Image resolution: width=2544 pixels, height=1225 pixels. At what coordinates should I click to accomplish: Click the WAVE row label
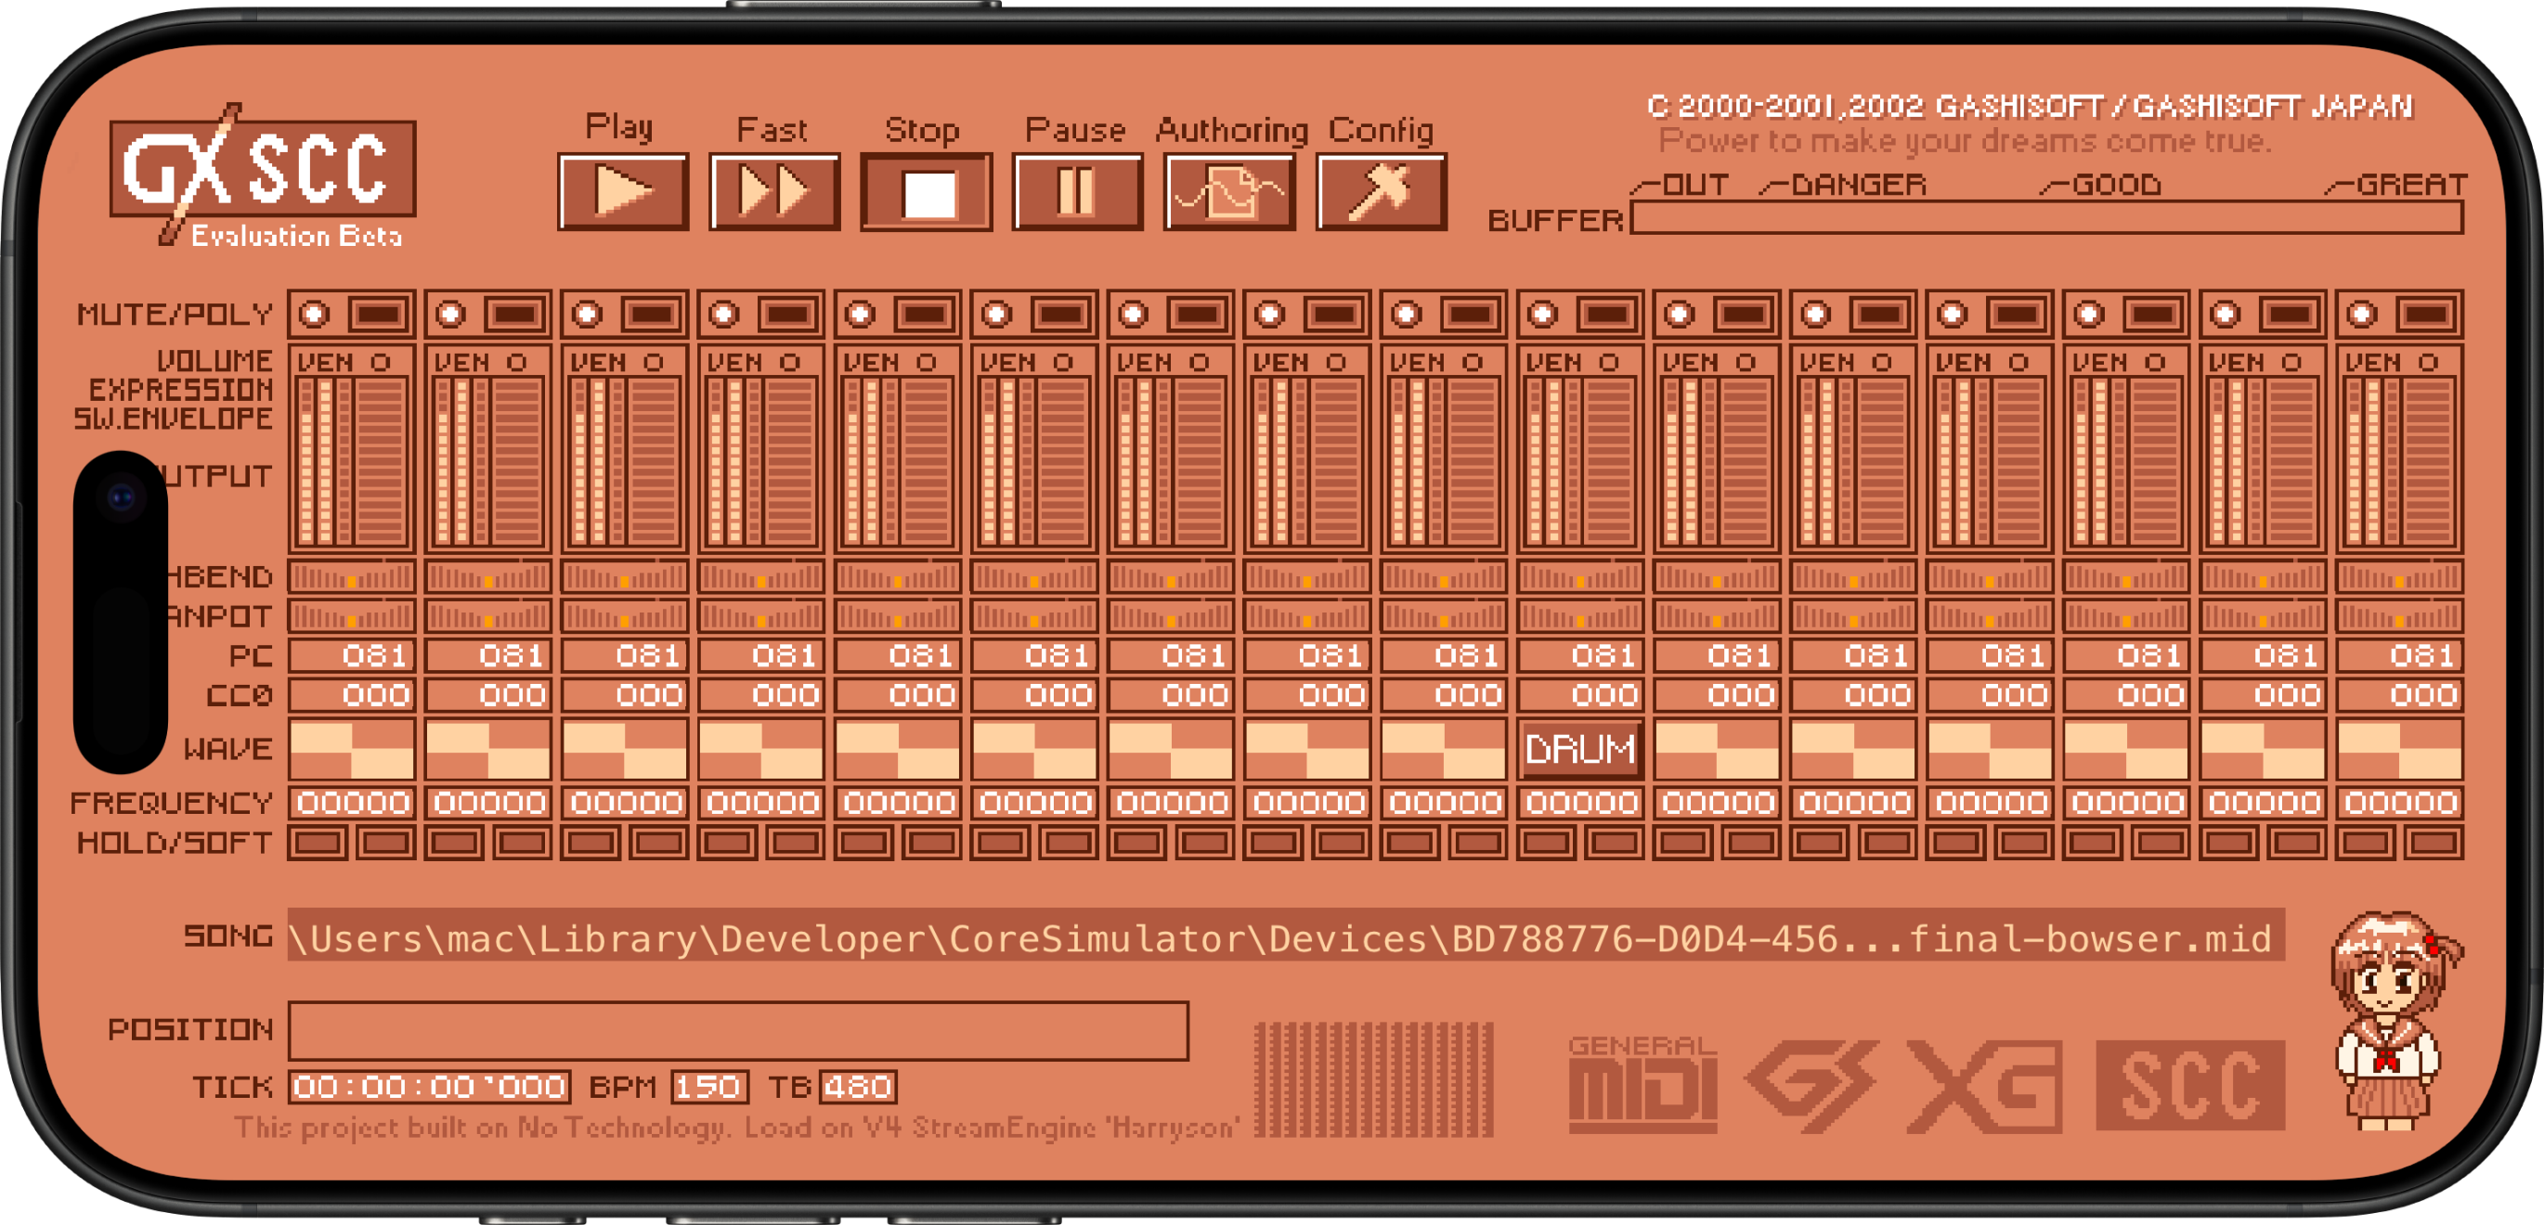[x=227, y=749]
